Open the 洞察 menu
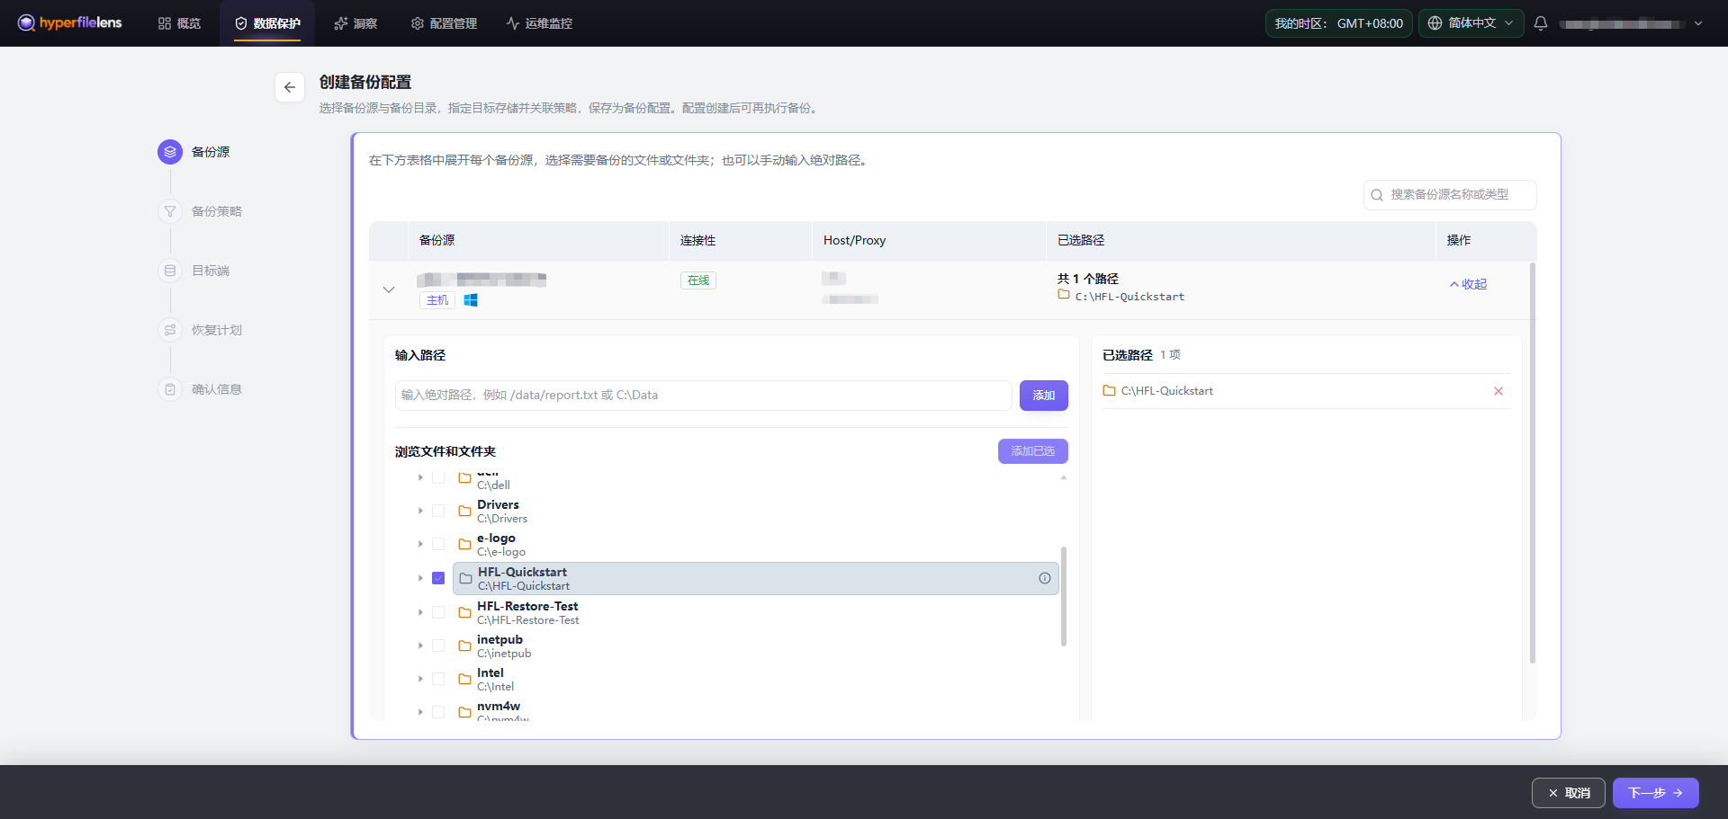This screenshot has width=1728, height=819. coord(355,23)
